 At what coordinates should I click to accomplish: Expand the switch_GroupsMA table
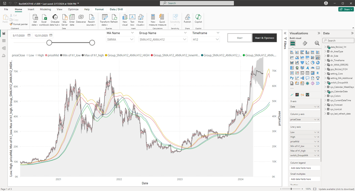(325, 83)
